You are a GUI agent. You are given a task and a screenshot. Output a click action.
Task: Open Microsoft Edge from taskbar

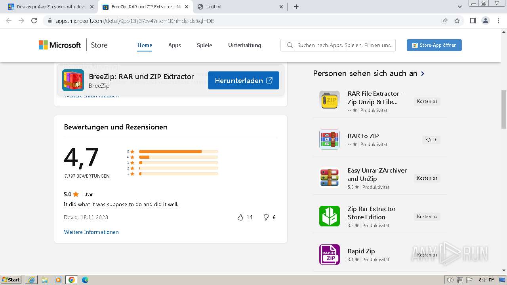85,280
